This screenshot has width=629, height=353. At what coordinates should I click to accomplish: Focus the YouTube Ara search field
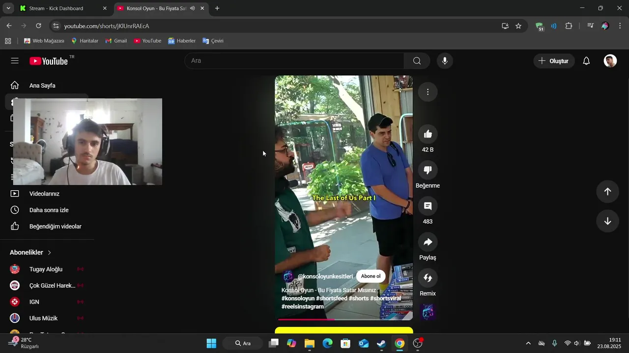(294, 61)
